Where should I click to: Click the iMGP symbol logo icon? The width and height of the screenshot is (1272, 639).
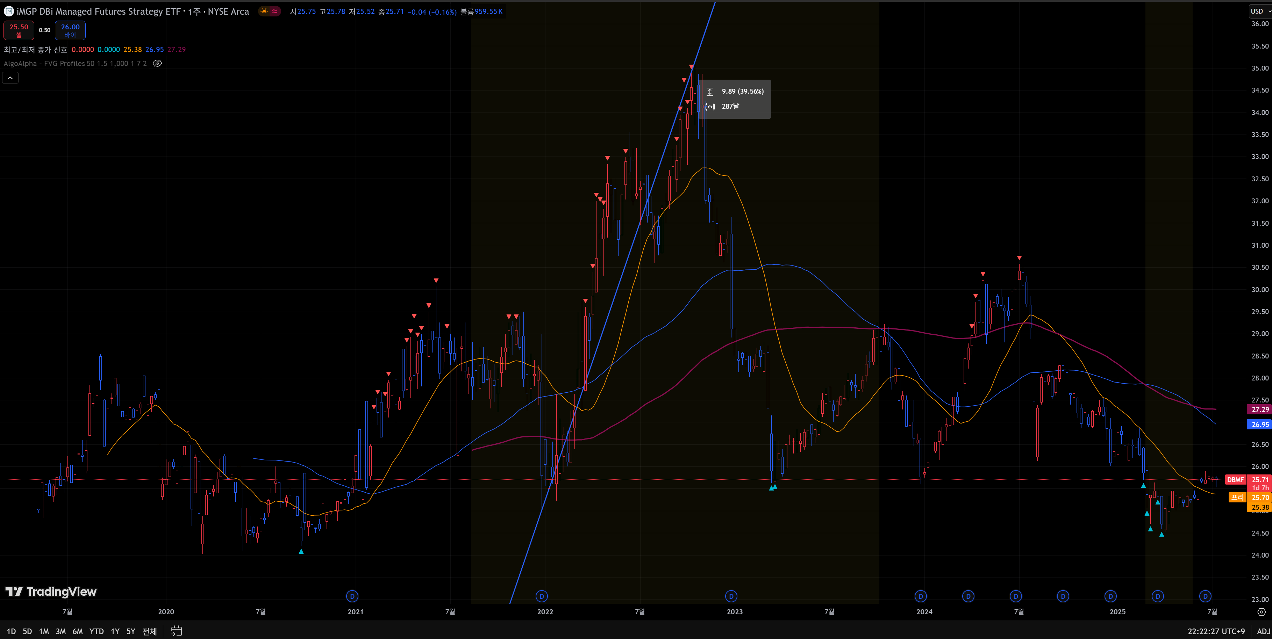(8, 11)
